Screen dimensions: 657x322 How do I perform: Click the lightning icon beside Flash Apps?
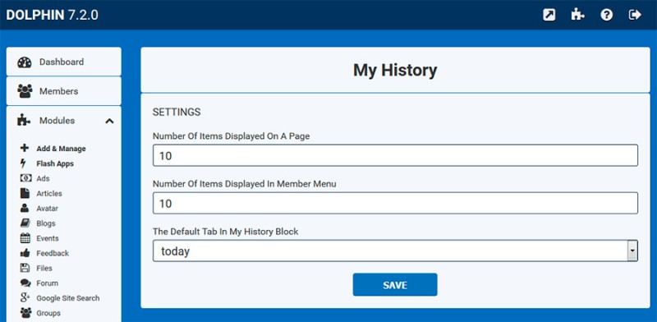(23, 163)
